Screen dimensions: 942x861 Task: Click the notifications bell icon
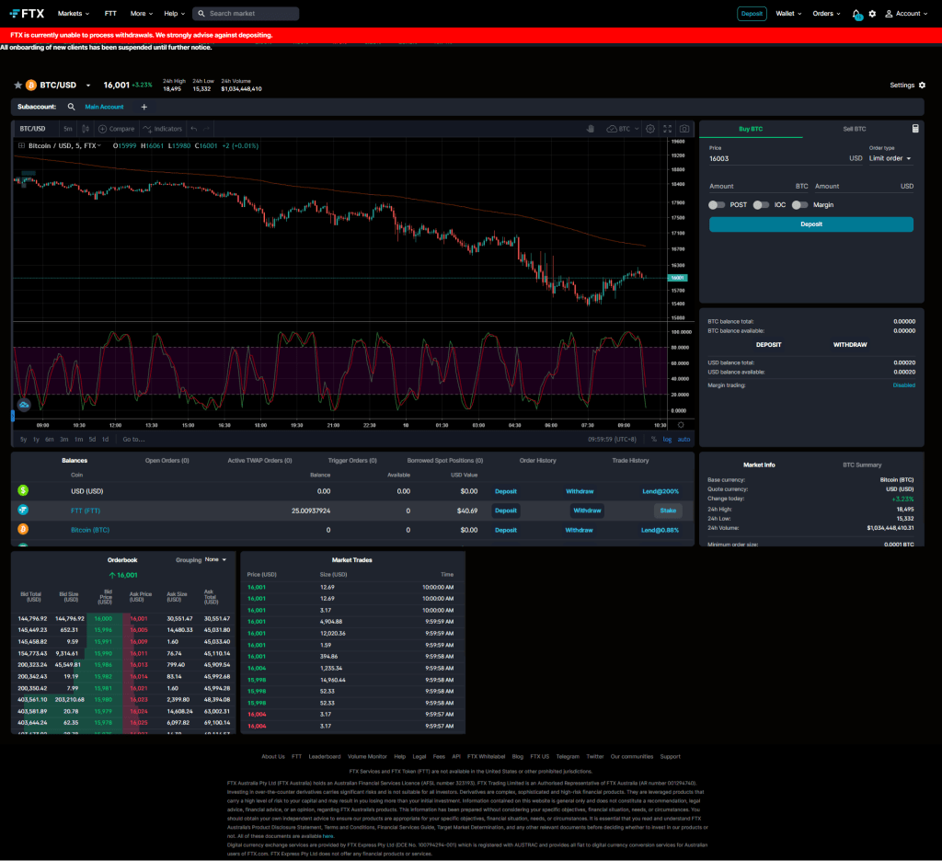point(856,14)
